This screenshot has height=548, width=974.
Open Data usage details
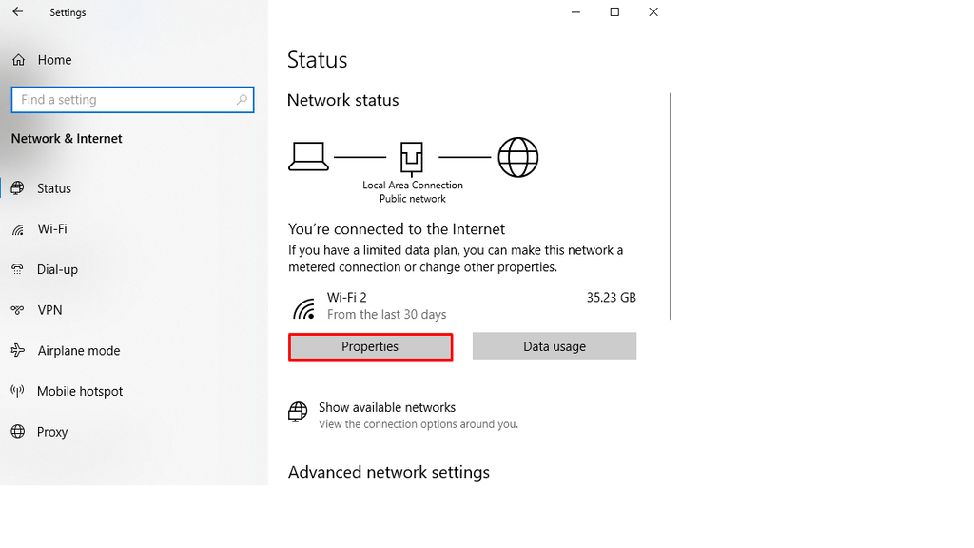(x=554, y=345)
